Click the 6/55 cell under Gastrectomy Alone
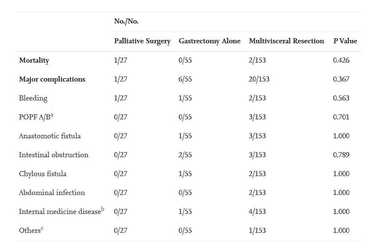389x248 pixels. 185,79
